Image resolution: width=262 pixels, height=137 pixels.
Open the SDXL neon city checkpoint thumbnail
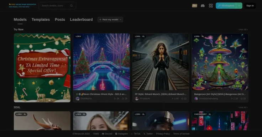tap(220, 121)
